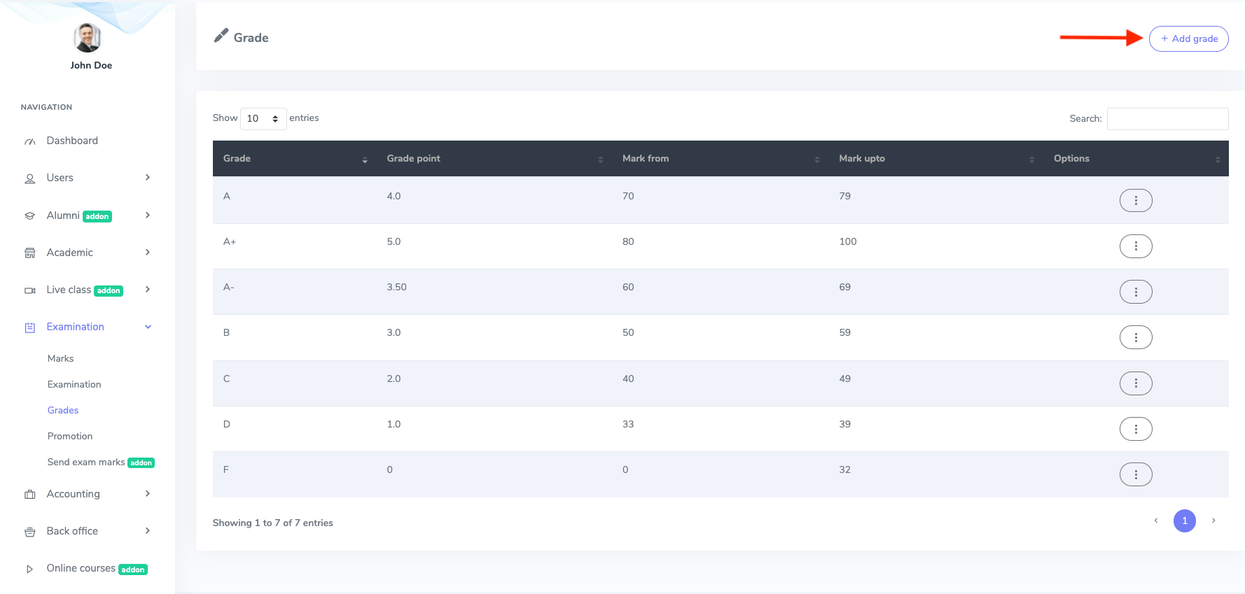Screen dimensions: 1245x594
Task: Click the Accounting briefcase icon
Action: (x=29, y=495)
